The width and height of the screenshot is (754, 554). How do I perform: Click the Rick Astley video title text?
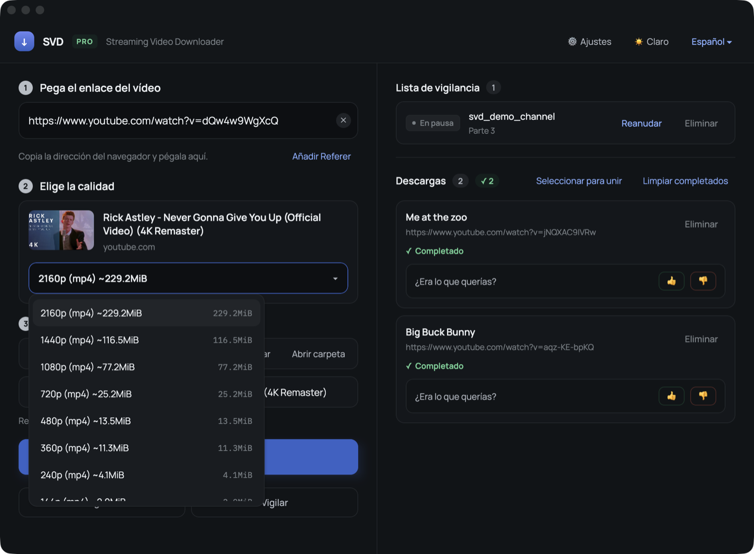[212, 224]
